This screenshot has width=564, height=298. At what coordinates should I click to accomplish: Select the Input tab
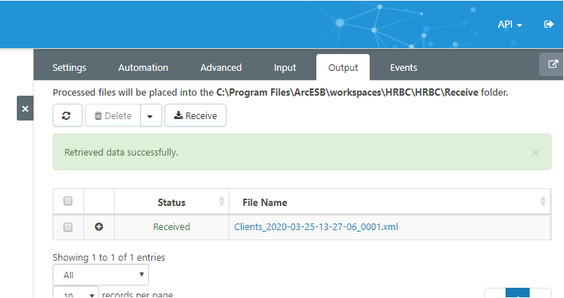pos(285,68)
